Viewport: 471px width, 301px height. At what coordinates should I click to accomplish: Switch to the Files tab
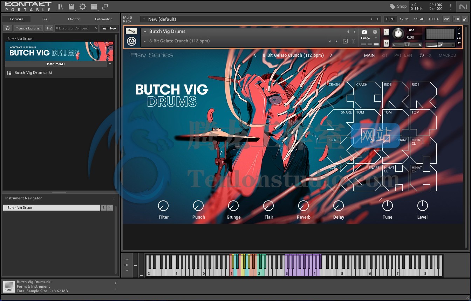coord(45,19)
